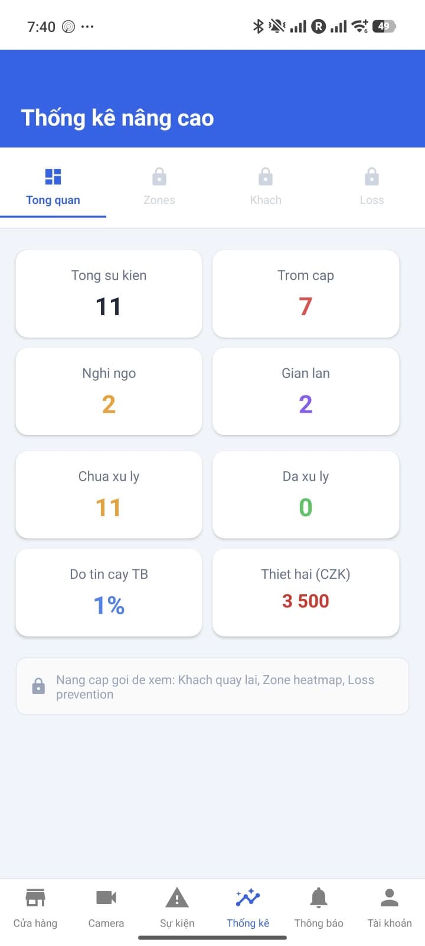Tap the store icon labeled Cửa hàng
The width and height of the screenshot is (425, 946).
tap(35, 898)
